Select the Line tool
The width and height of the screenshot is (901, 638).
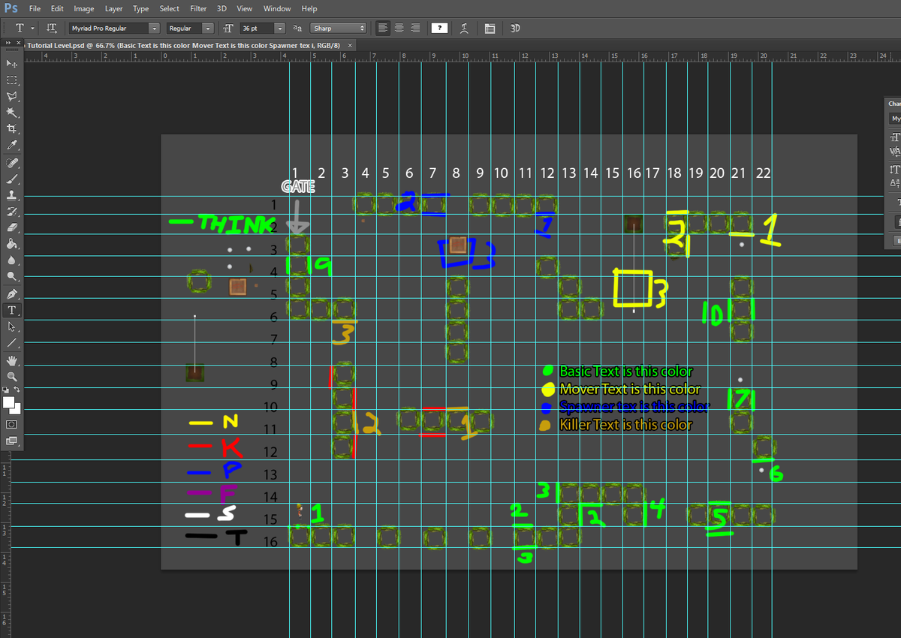click(x=11, y=343)
